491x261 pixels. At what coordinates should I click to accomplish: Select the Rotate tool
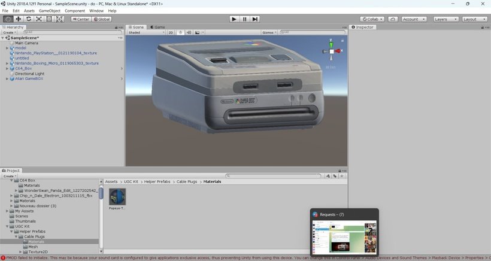coord(29,19)
